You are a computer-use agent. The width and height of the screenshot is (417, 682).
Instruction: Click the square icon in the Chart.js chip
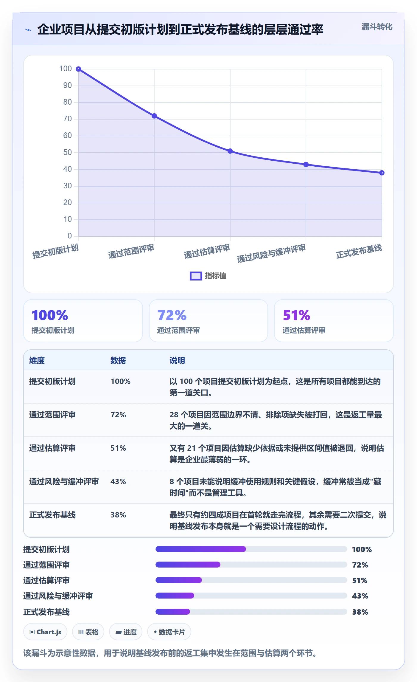[32, 632]
